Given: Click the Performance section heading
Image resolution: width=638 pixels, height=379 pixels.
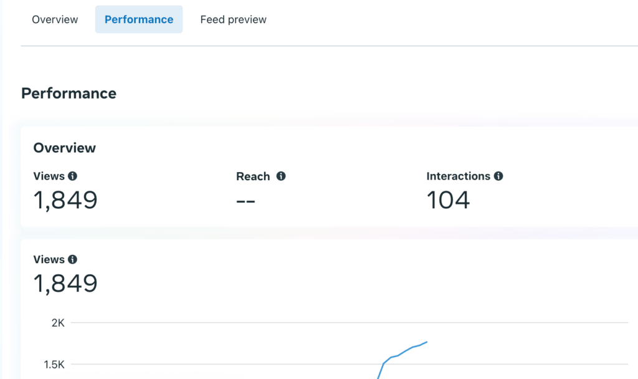Looking at the screenshot, I should 69,94.
